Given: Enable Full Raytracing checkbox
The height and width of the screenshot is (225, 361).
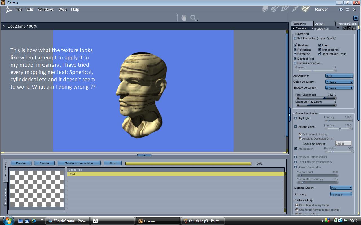Looking at the screenshot, I should click(295, 38).
